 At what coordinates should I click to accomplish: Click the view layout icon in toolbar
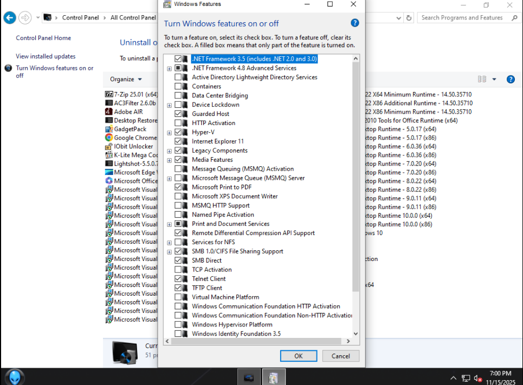click(x=482, y=80)
